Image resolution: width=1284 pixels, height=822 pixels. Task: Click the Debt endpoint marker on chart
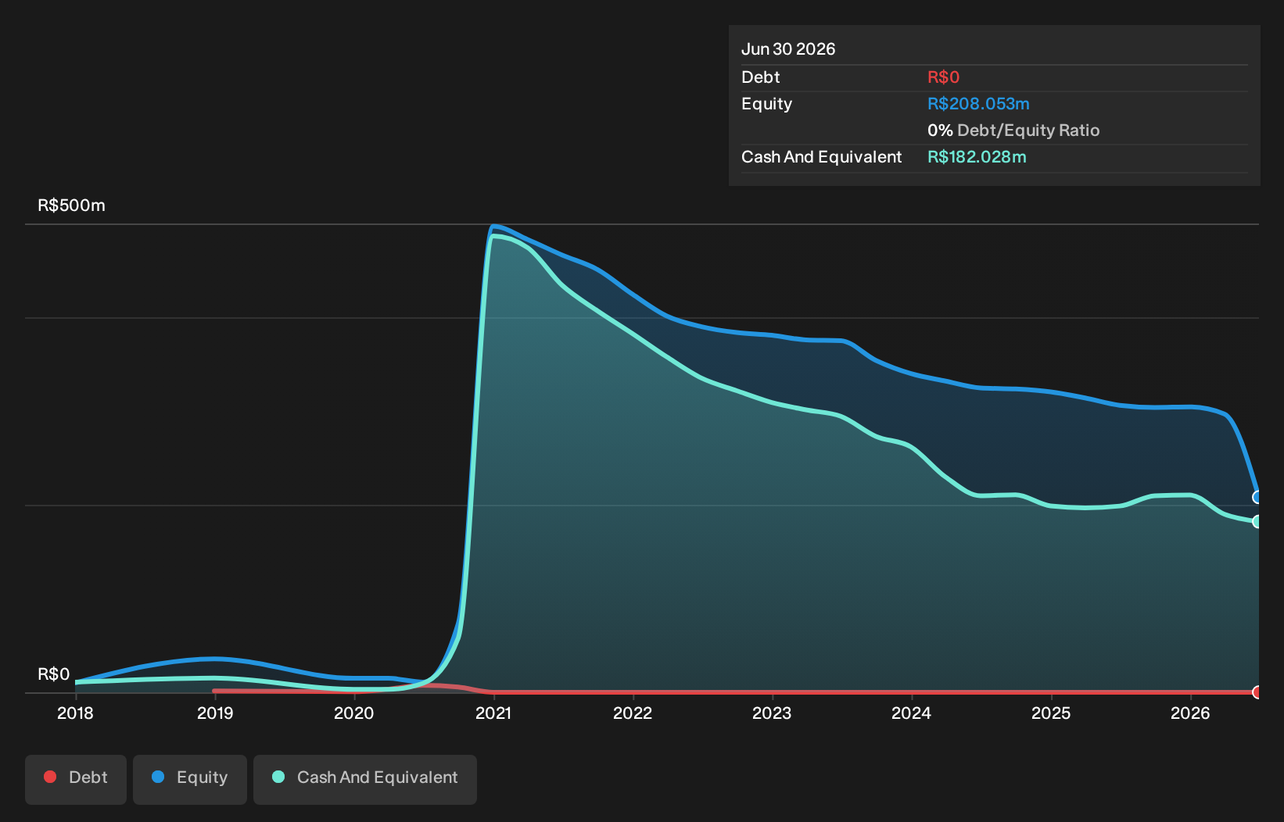pyautogui.click(x=1257, y=692)
